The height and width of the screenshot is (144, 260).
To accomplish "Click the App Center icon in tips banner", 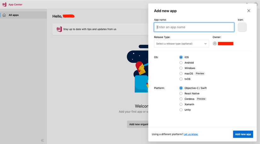I will (59, 29).
